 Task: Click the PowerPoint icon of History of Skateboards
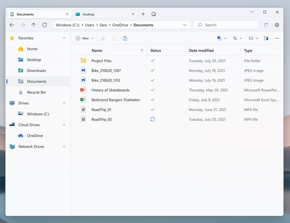pyautogui.click(x=83, y=90)
